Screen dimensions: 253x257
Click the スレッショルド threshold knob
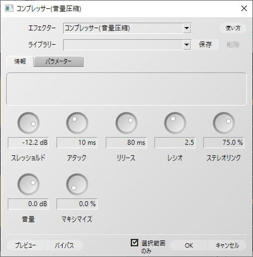tap(28, 123)
